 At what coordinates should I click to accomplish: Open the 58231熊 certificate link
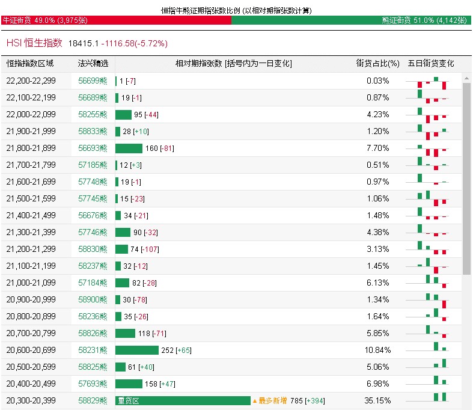click(93, 350)
